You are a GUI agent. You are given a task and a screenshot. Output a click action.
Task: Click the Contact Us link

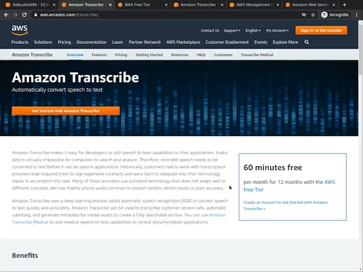[210, 30]
